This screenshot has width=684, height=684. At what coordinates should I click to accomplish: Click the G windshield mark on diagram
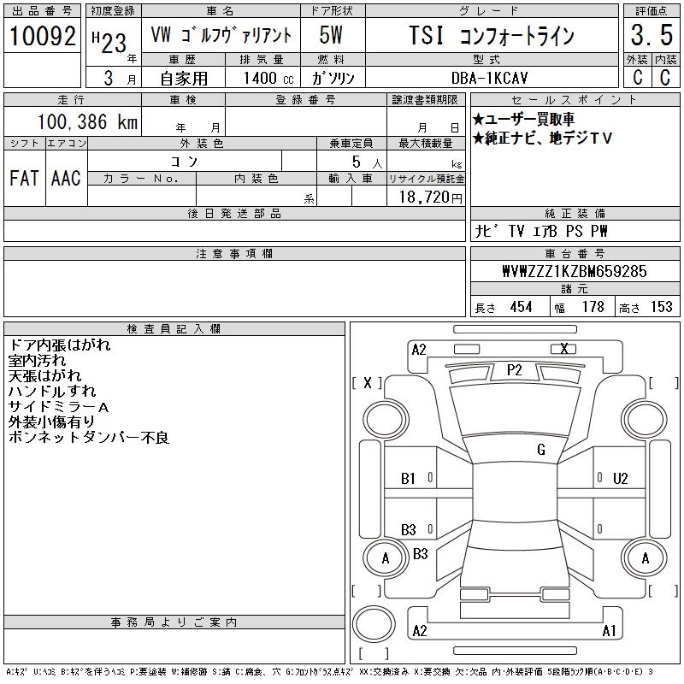541,450
